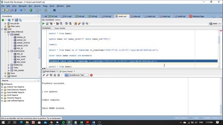This screenshot has width=223, height=125.
Task: Open the File menu
Action: [x=3, y=6]
